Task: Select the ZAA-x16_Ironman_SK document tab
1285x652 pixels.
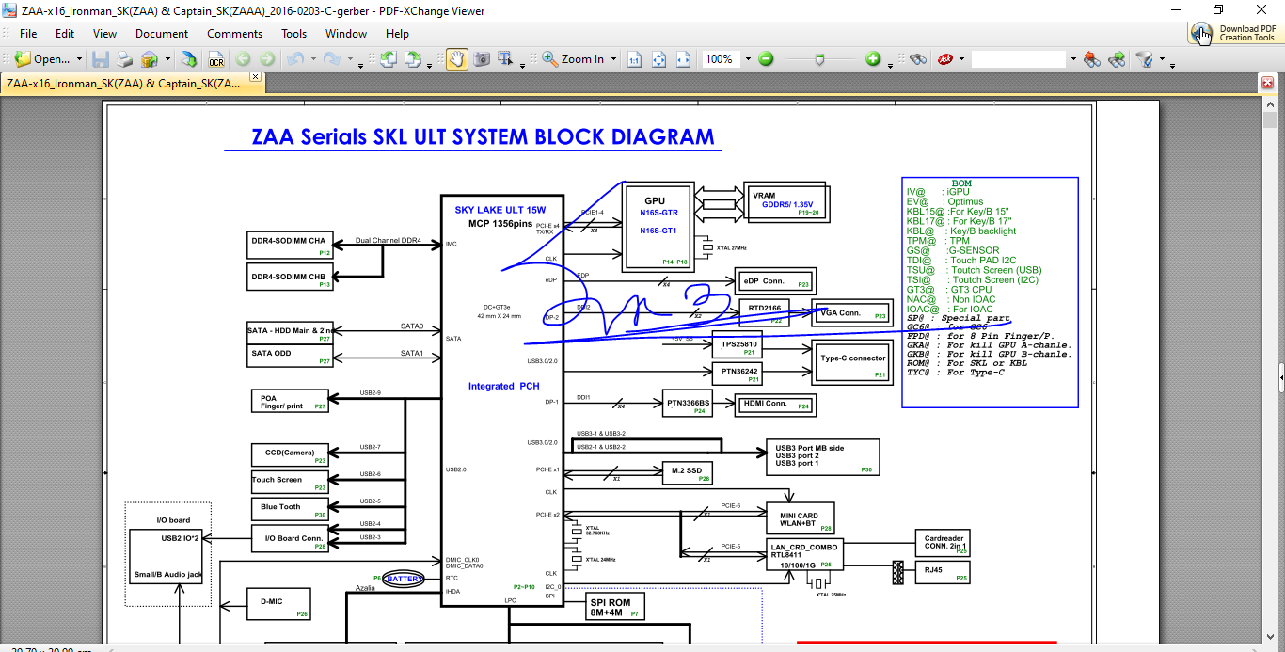Action: tap(123, 83)
